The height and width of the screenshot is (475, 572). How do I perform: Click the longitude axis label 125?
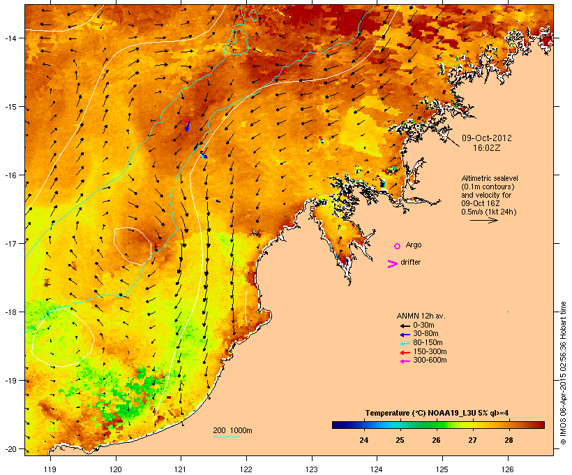[442, 469]
